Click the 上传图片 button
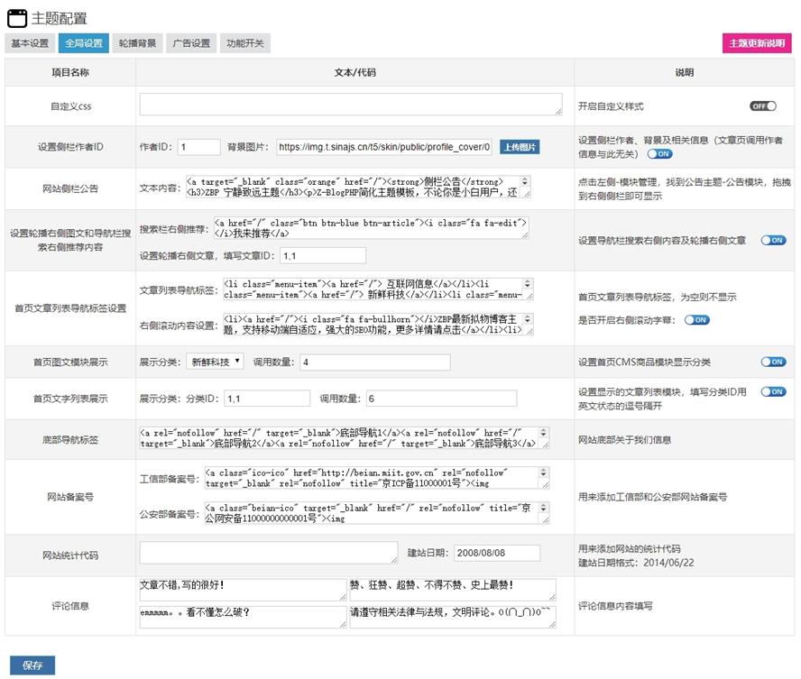This screenshot has width=801, height=679. click(x=520, y=147)
